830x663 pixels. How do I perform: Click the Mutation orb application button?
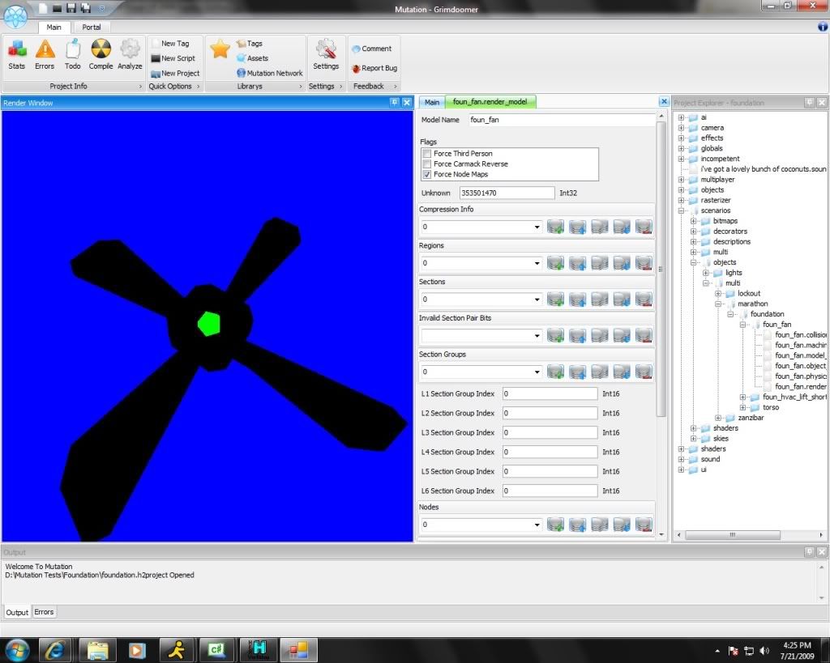[x=16, y=15]
